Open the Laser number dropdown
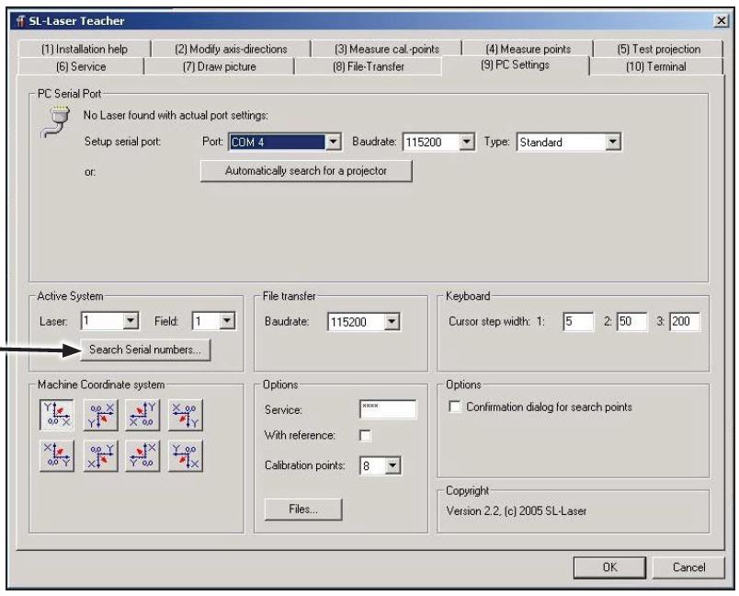The width and height of the screenshot is (739, 596). click(131, 321)
